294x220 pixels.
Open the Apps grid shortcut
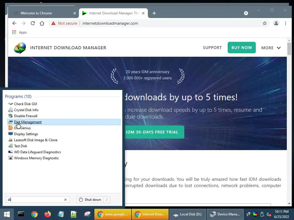pyautogui.click(x=14, y=32)
